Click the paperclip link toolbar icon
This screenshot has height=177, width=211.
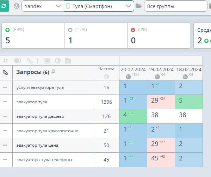click(30, 61)
